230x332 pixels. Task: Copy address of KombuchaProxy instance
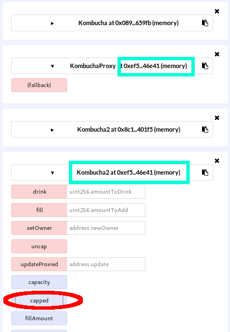click(x=205, y=66)
